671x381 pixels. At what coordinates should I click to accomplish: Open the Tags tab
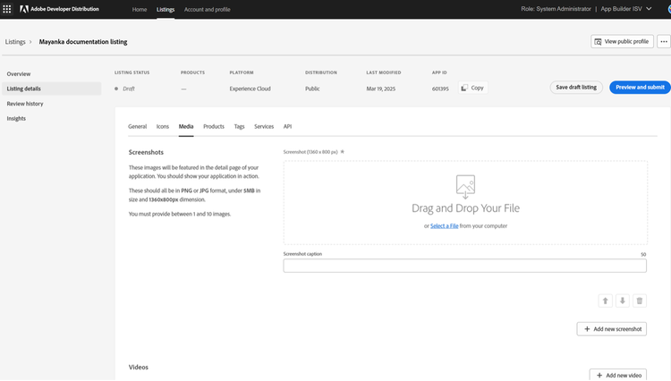(x=239, y=127)
